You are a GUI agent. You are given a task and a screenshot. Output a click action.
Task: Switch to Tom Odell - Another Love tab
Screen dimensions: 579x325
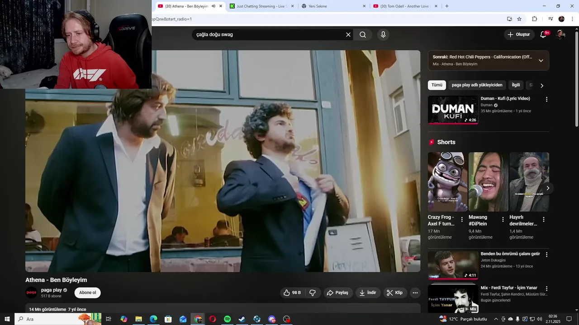(x=406, y=6)
